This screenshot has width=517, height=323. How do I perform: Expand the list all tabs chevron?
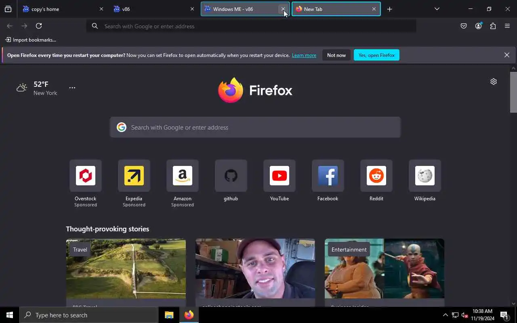(x=437, y=9)
